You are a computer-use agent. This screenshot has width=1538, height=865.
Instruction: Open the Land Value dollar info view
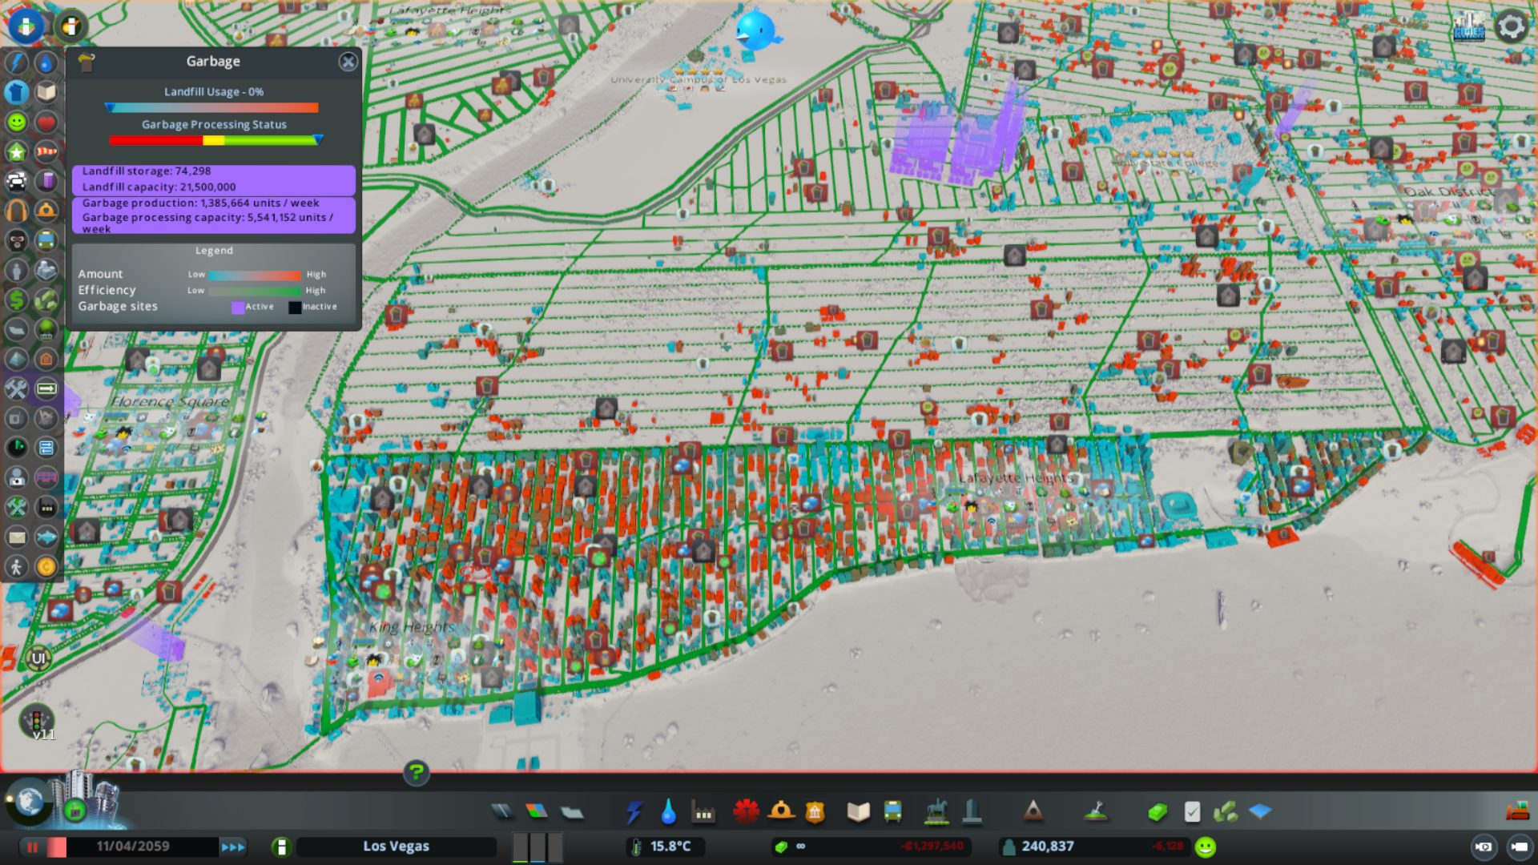(17, 300)
